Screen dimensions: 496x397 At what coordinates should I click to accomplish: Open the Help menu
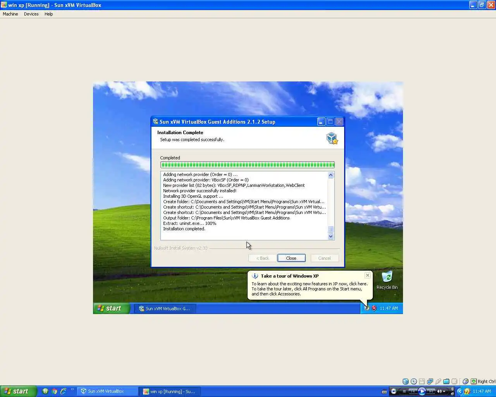tap(49, 14)
